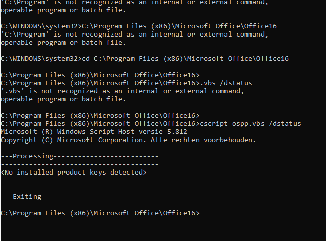Click the 'No installed product keys detected' line

coord(74,173)
